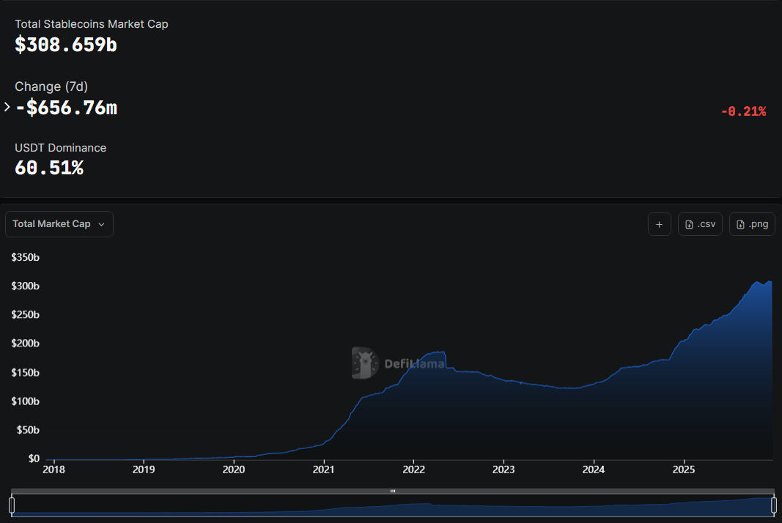Viewport: 782px width, 523px height.
Task: Click the -0.21% change percentage
Action: (743, 111)
